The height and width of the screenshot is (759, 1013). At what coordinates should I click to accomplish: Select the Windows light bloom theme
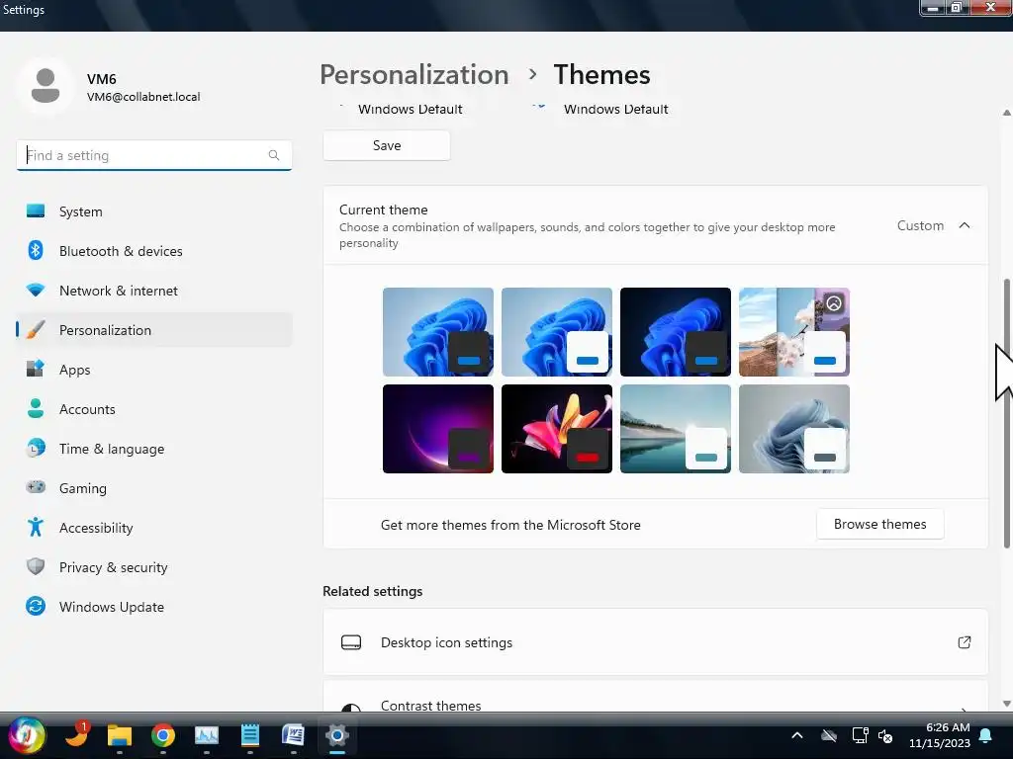pyautogui.click(x=438, y=332)
